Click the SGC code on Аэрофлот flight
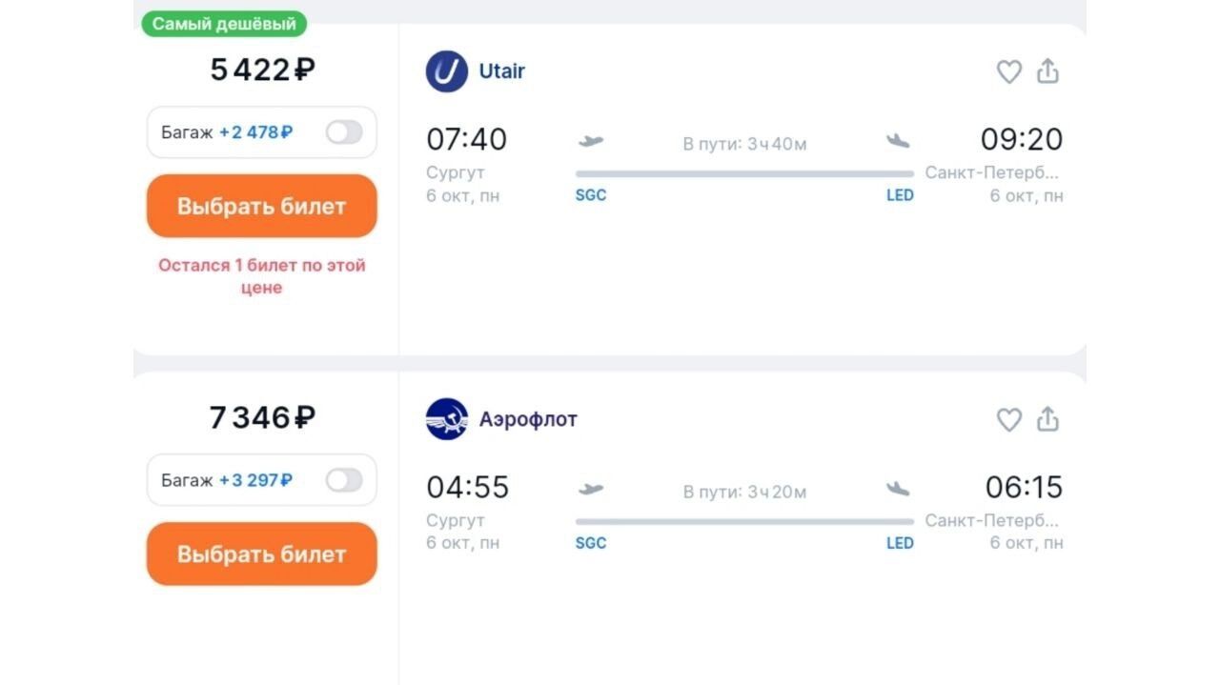Viewport: 1220px width, 685px height. [591, 543]
